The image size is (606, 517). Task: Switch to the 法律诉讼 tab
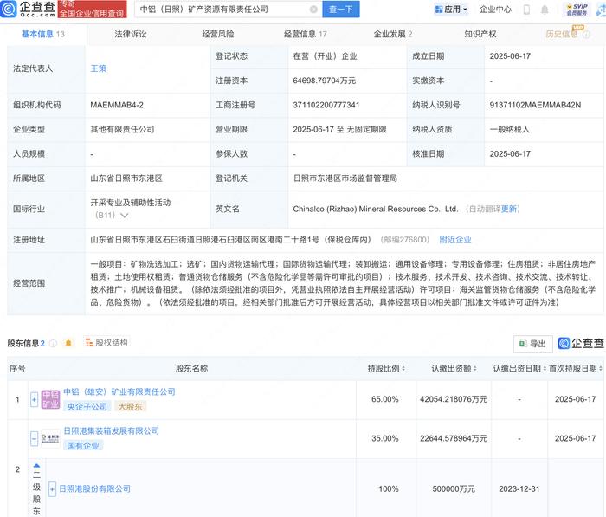[131, 34]
